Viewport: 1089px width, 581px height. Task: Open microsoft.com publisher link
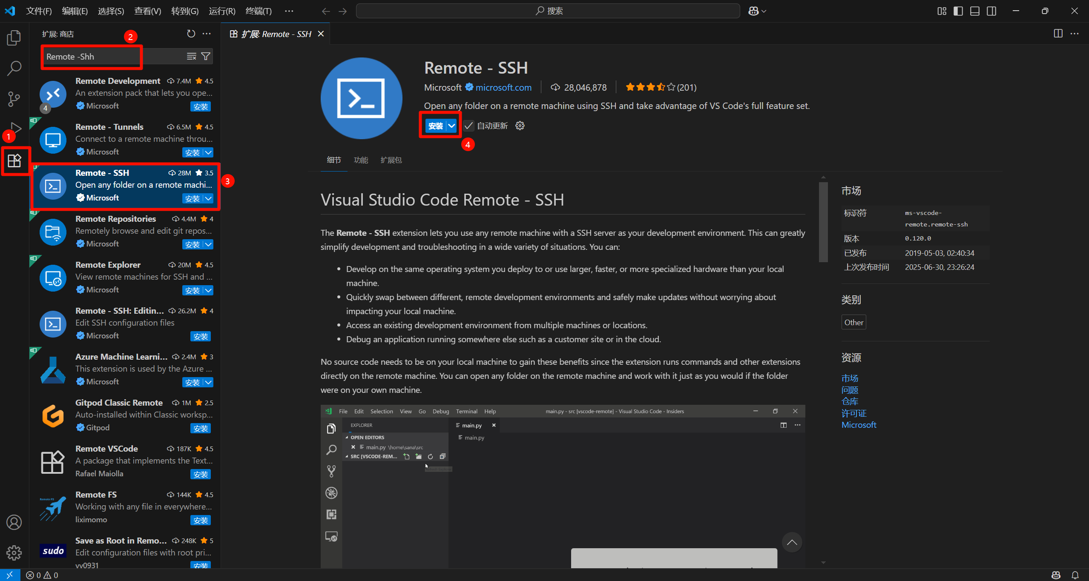(x=503, y=87)
